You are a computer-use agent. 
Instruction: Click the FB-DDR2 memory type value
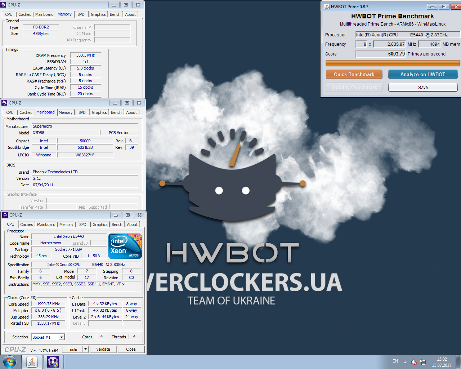tap(41, 27)
